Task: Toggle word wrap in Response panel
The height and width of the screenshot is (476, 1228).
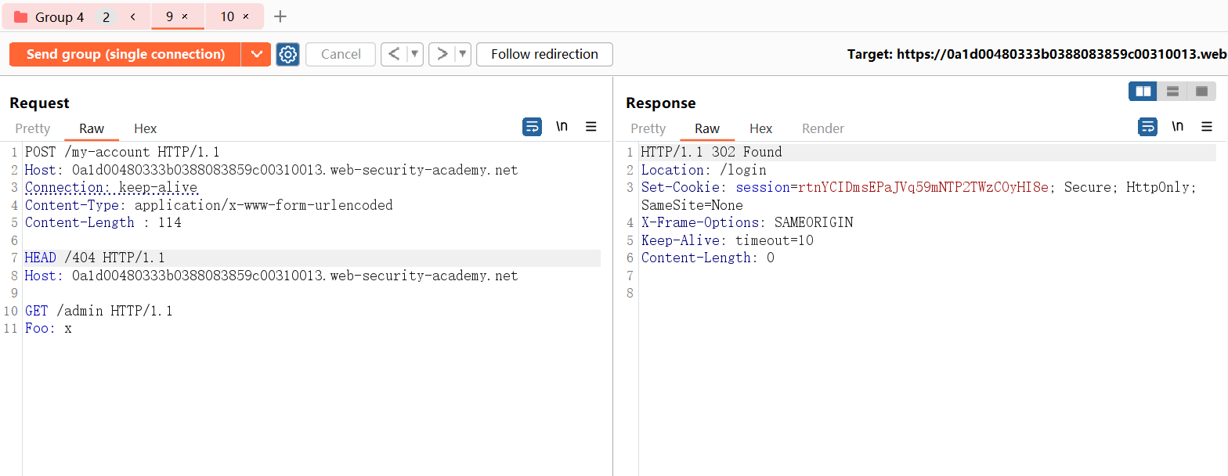Action: [1147, 127]
